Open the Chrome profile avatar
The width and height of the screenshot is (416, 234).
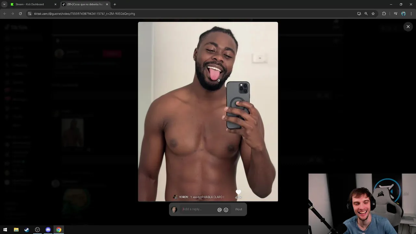point(403,14)
